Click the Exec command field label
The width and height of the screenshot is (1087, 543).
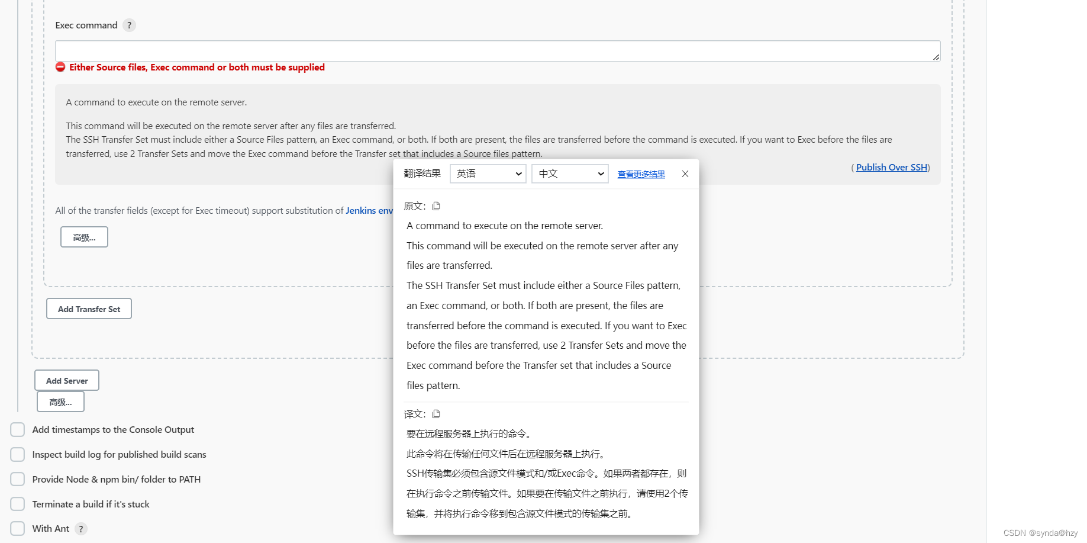[86, 25]
